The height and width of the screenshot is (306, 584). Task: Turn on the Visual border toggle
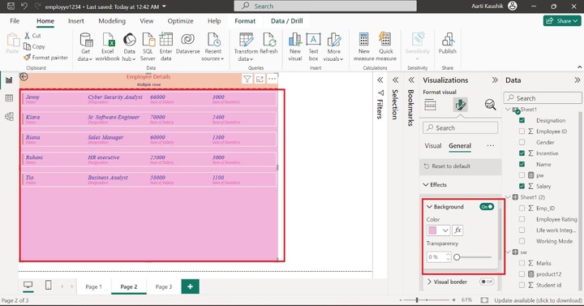click(x=487, y=282)
